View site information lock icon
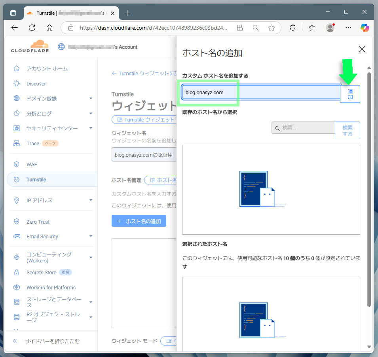 (x=70, y=28)
